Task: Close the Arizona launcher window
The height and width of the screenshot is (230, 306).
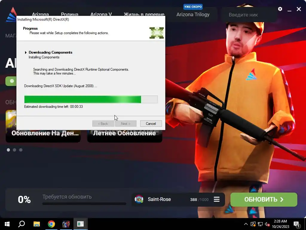Action: point(299,9)
